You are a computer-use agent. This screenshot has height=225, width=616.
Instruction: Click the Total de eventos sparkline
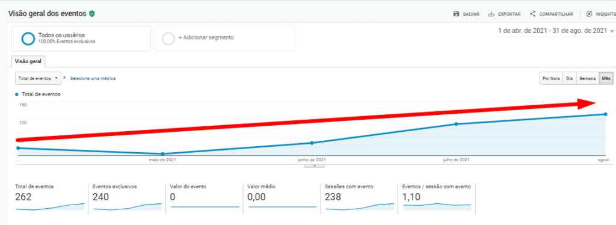pos(51,207)
